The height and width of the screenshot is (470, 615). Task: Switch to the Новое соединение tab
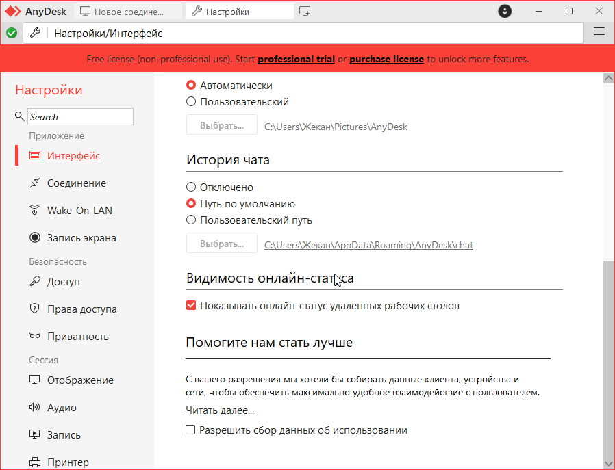(129, 12)
